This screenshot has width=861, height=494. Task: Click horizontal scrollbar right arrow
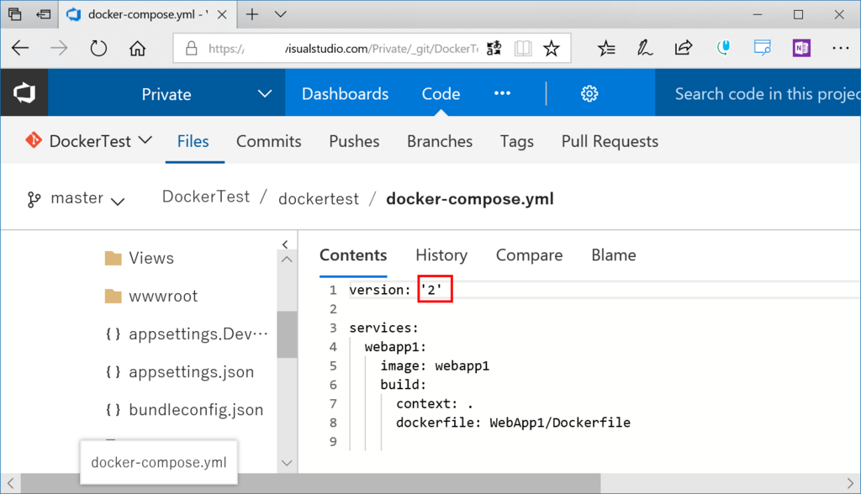click(850, 484)
